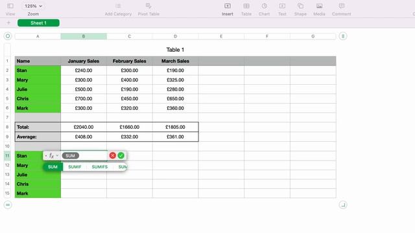Select column C header
The image size is (415, 233).
pos(130,36)
